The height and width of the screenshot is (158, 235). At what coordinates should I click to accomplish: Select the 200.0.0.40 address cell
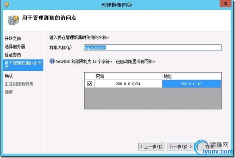click(x=191, y=84)
